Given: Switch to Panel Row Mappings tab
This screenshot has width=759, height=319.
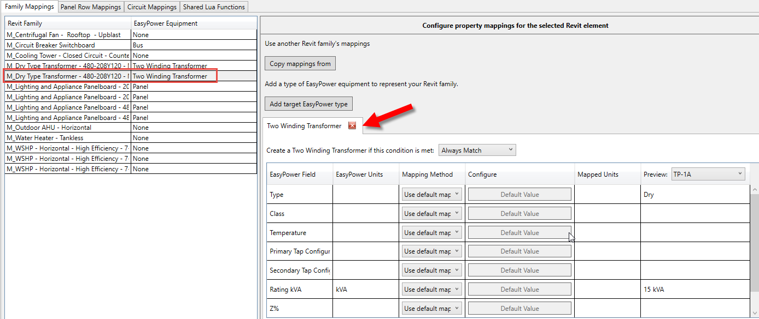Looking at the screenshot, I should [91, 7].
